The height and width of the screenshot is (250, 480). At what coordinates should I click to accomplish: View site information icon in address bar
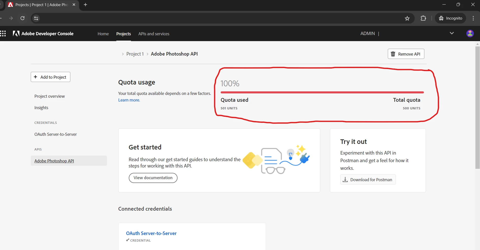(x=36, y=18)
